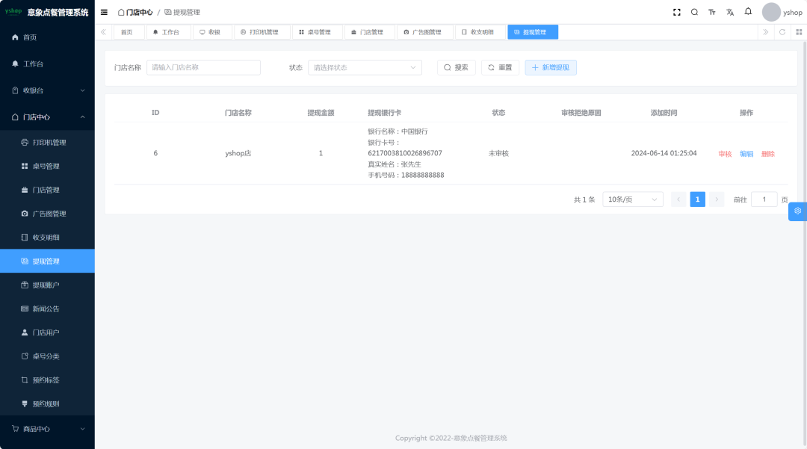Click the refresh icon in tab bar
The width and height of the screenshot is (807, 449).
[782, 32]
